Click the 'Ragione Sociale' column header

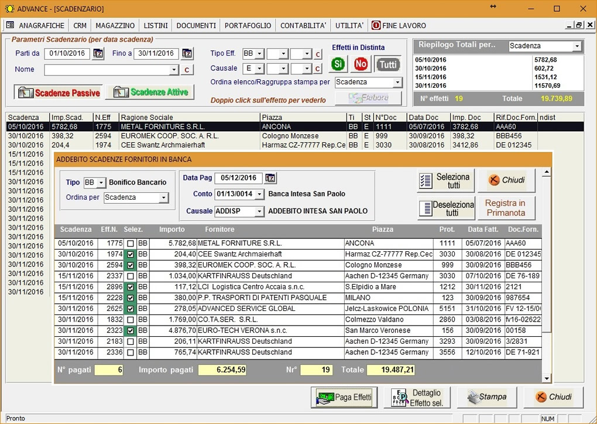(x=190, y=117)
